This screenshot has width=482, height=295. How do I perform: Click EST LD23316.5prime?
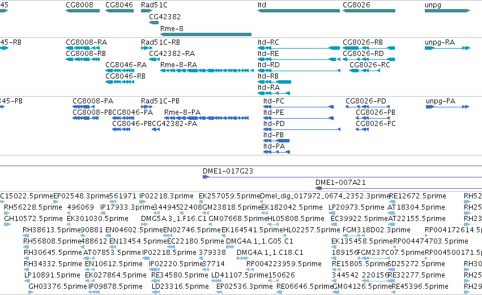[x=180, y=287]
